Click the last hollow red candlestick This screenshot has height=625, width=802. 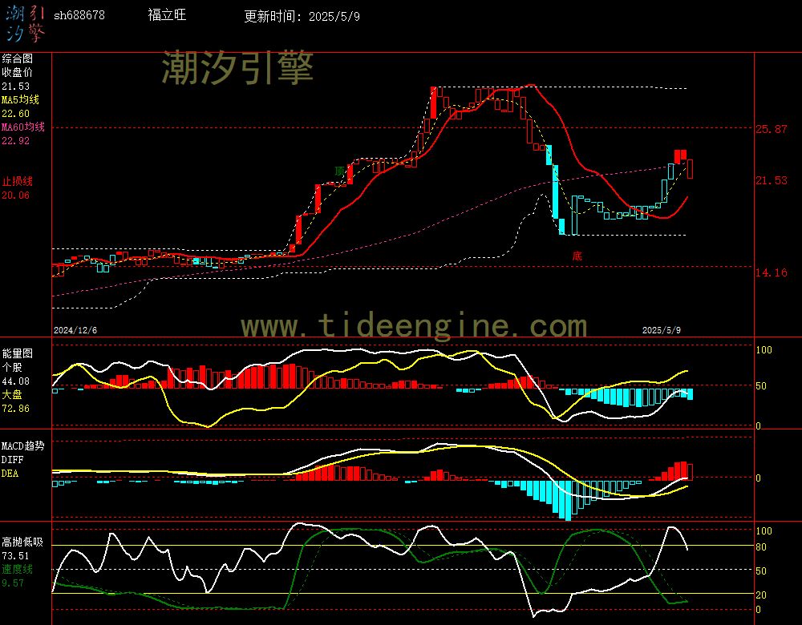690,169
